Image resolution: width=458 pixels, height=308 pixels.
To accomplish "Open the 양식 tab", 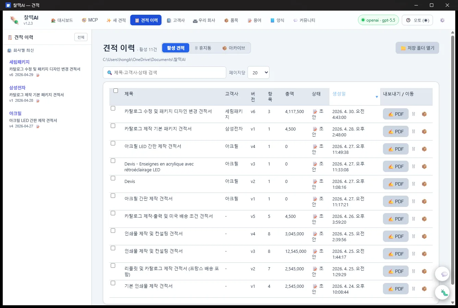I will tap(277, 20).
